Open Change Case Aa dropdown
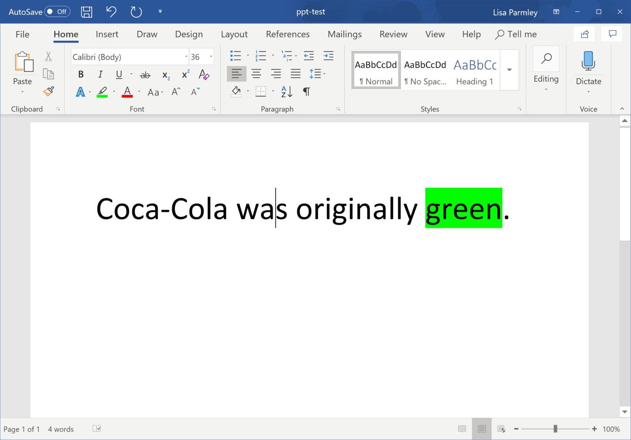631x440 pixels. click(155, 92)
